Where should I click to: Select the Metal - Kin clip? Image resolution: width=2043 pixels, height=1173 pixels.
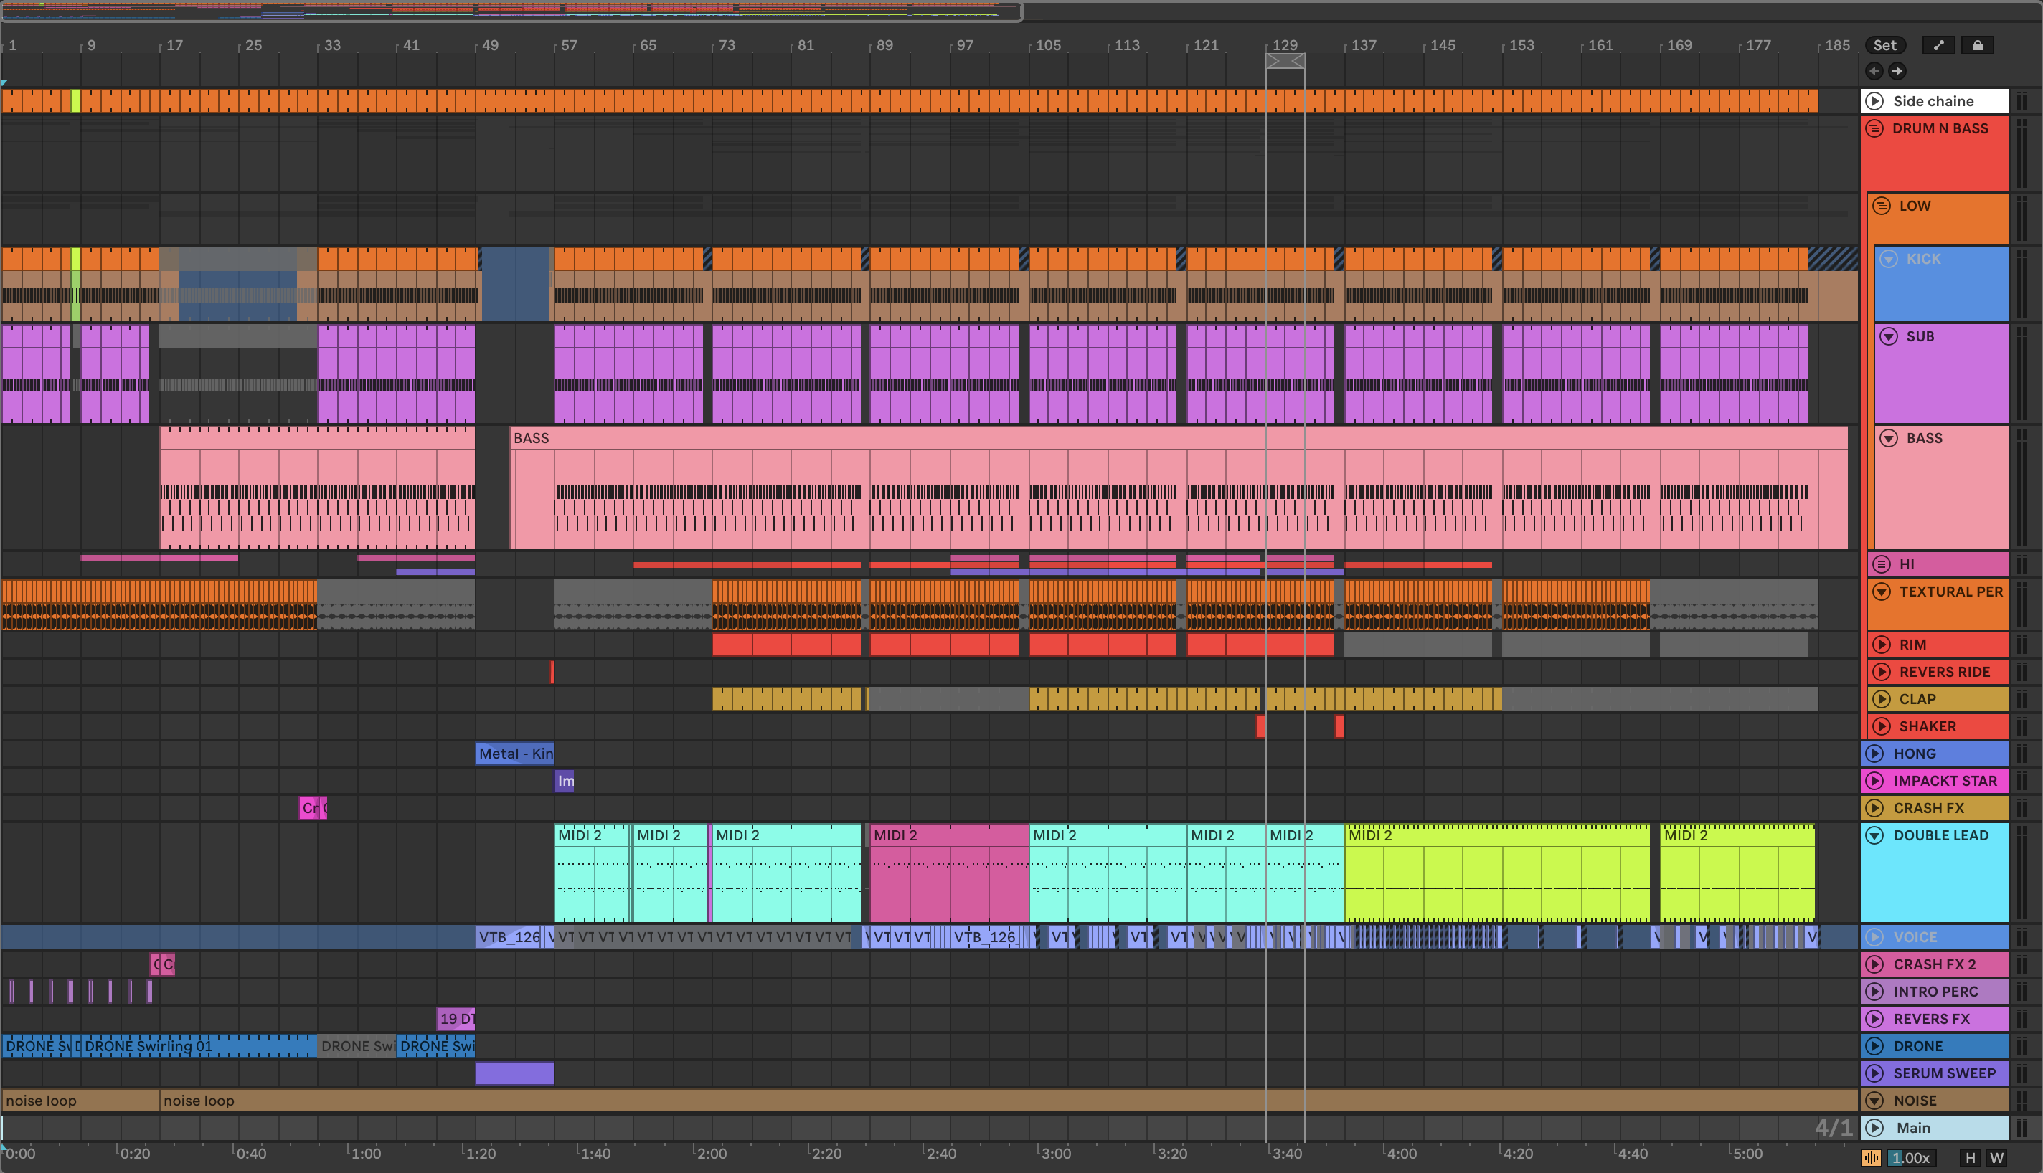(514, 754)
